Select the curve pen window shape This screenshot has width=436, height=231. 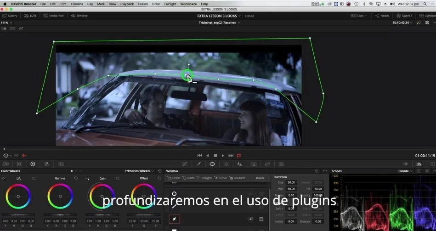(x=174, y=219)
